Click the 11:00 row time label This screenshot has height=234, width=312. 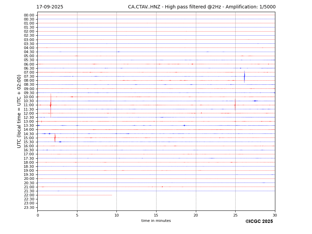click(x=29, y=105)
